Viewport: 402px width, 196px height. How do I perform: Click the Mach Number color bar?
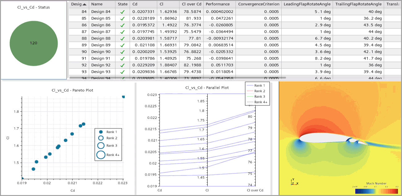click(x=376, y=191)
